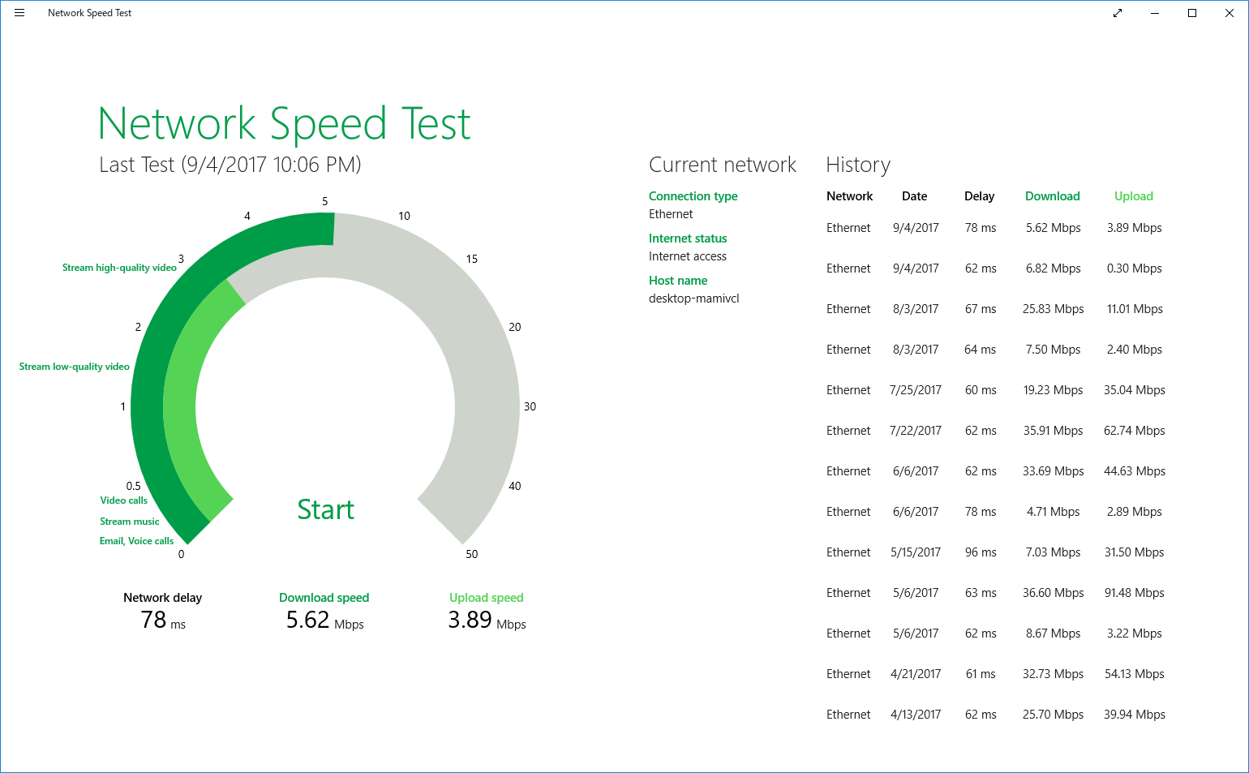Click the Download column header
Screen dimensions: 1249x773
[1053, 196]
